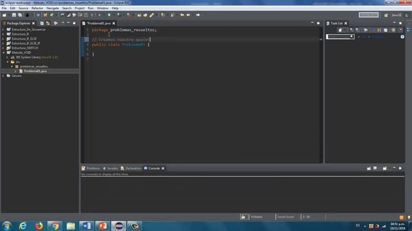This screenshot has width=412, height=231.
Task: Go to last edit location arrow
Action: pos(182,15)
